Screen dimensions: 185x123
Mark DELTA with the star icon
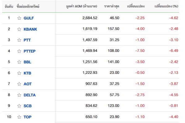pyautogui.click(x=19, y=95)
